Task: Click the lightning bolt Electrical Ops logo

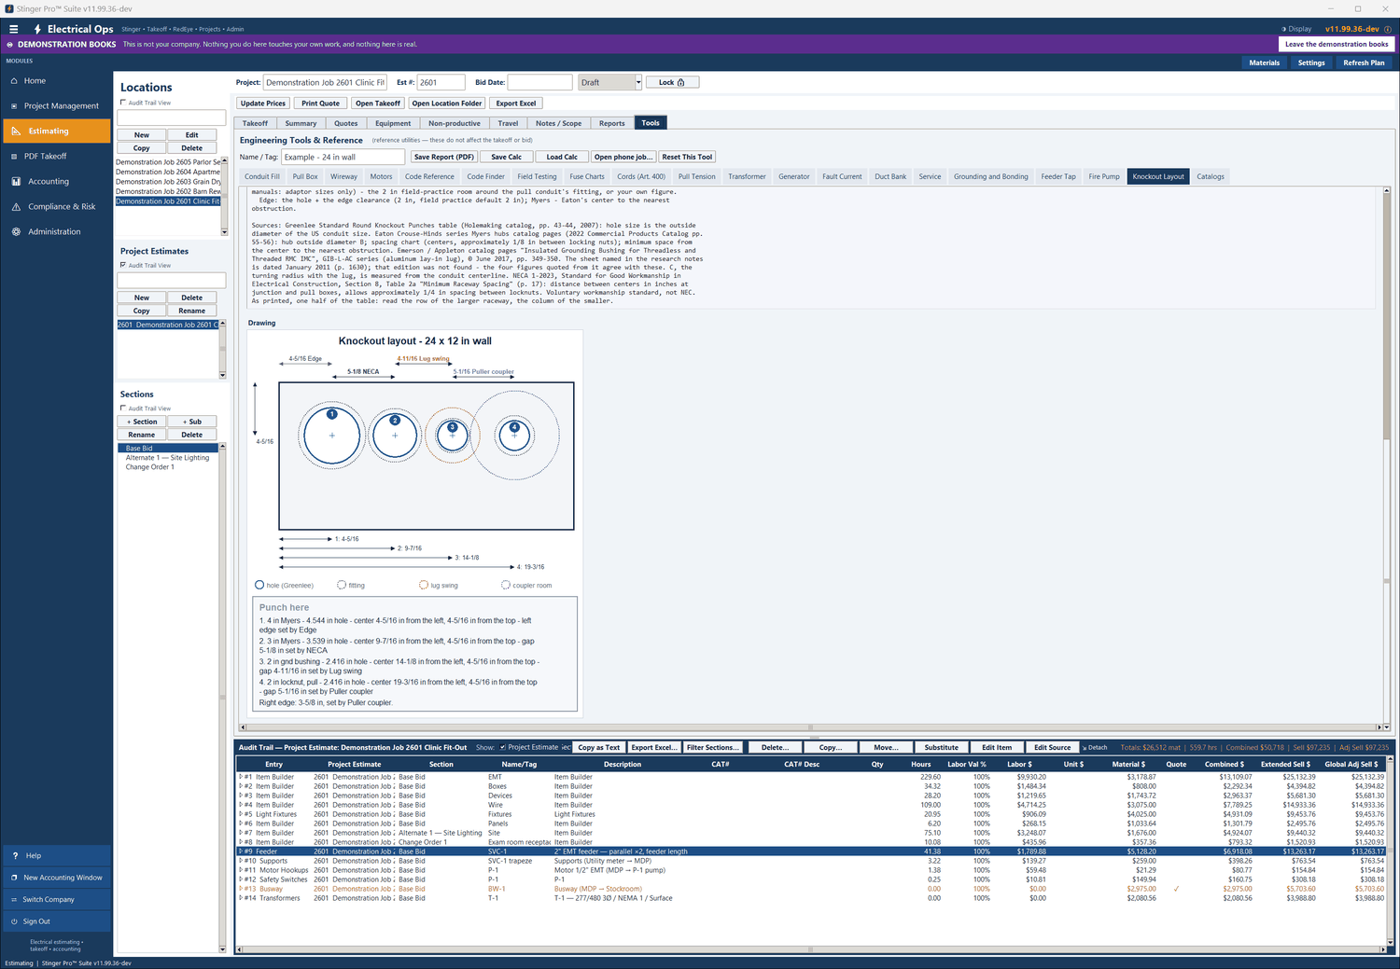Action: coord(37,29)
